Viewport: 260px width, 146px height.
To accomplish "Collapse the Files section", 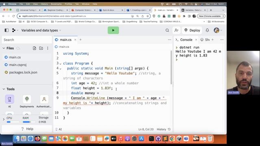I will point(4,48).
